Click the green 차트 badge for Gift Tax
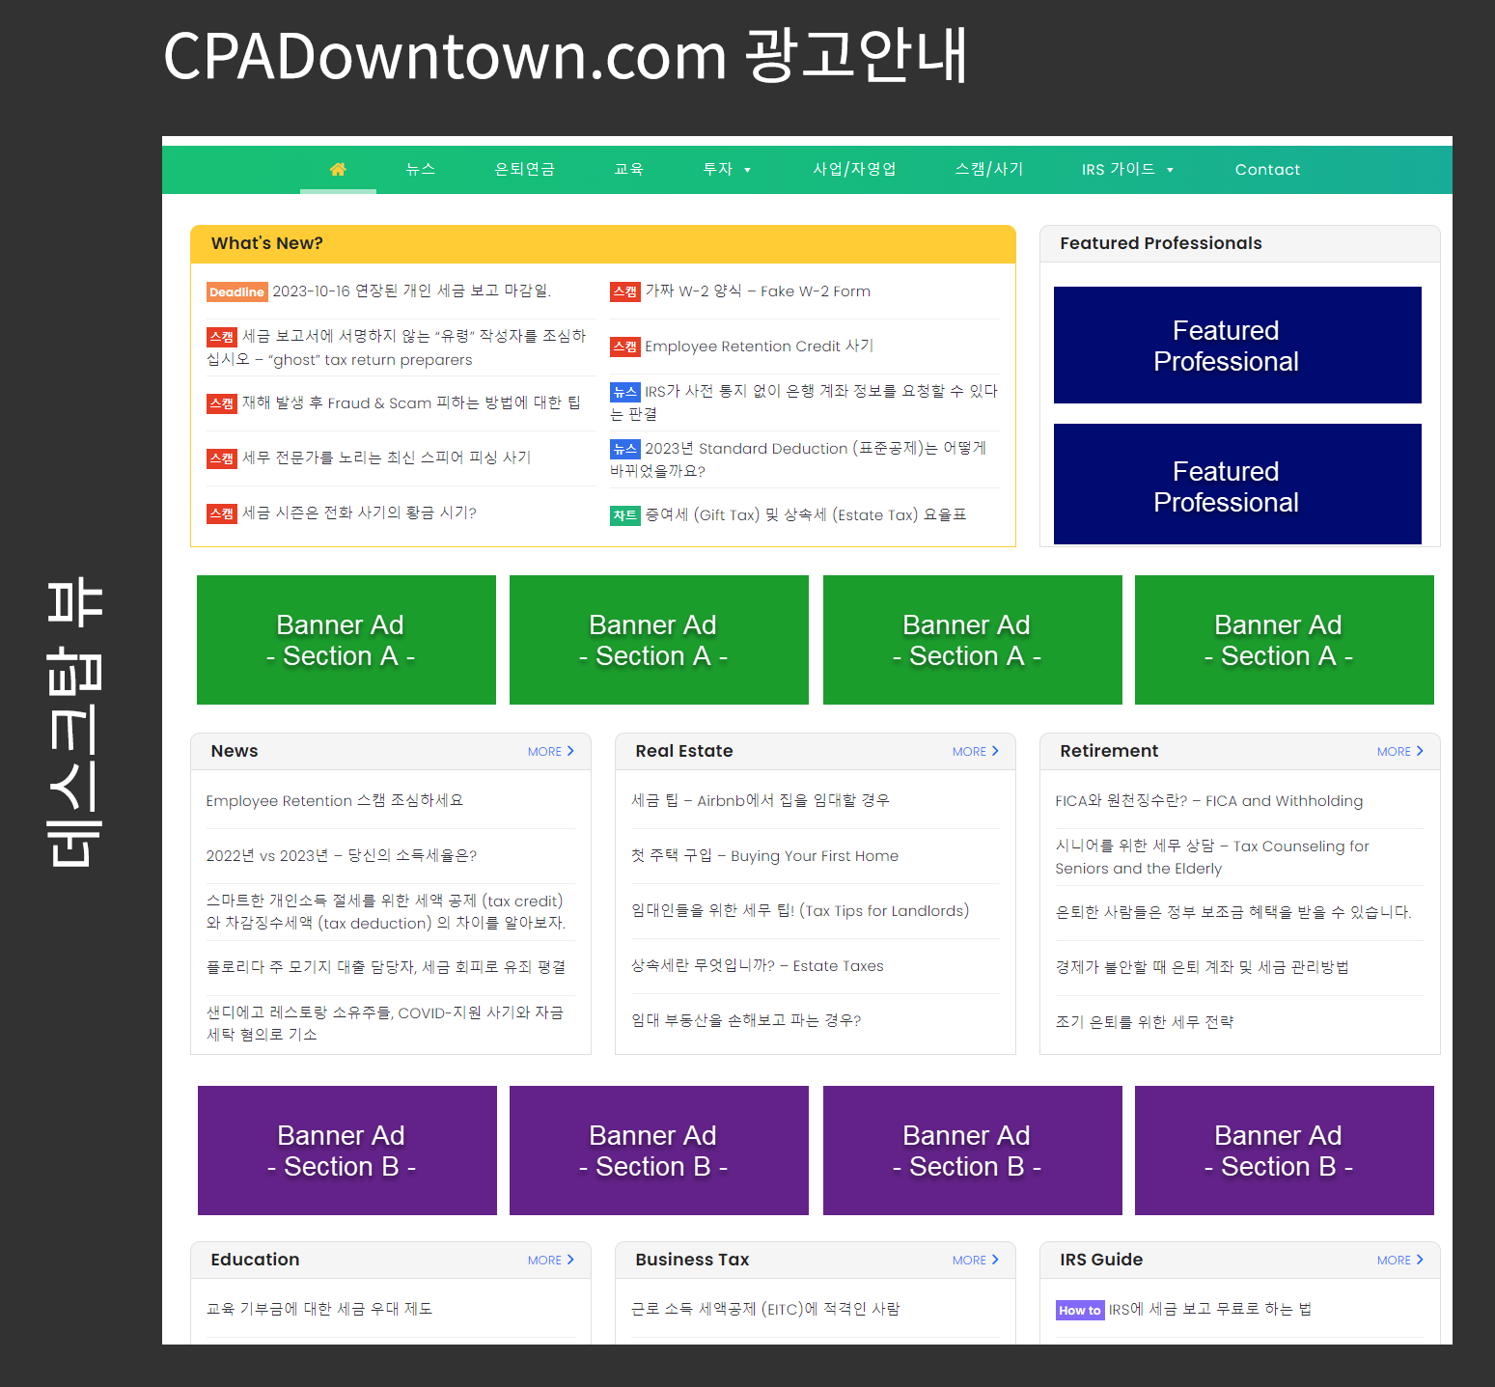The height and width of the screenshot is (1387, 1495). (x=624, y=515)
